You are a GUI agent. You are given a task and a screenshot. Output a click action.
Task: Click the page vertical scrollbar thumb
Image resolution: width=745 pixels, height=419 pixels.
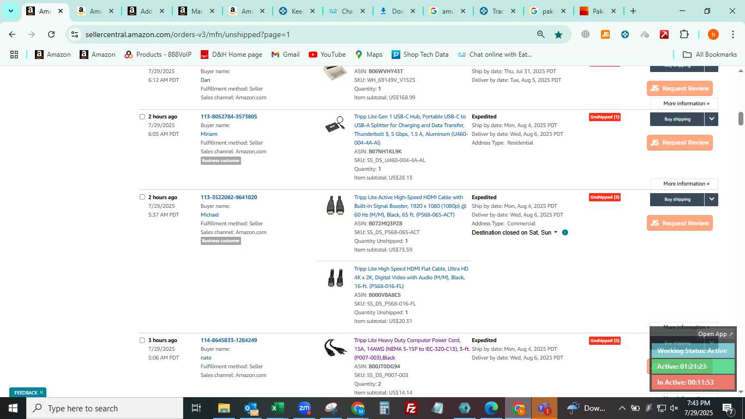point(741,118)
